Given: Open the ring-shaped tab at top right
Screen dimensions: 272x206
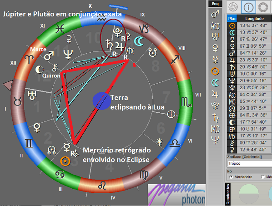Looking at the screenshot, I should (263, 7).
